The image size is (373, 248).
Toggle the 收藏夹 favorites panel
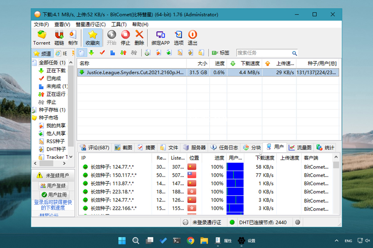(93, 38)
